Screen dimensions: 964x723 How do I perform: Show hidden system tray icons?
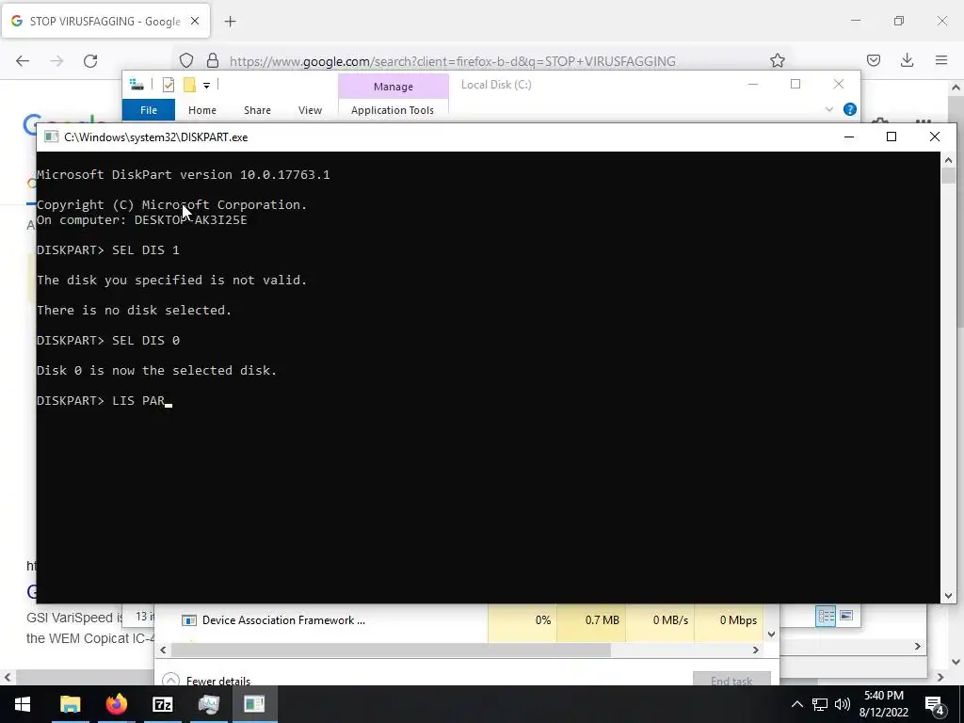796,704
